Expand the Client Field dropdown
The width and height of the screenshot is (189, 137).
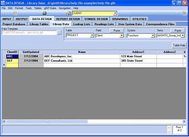[122, 35]
